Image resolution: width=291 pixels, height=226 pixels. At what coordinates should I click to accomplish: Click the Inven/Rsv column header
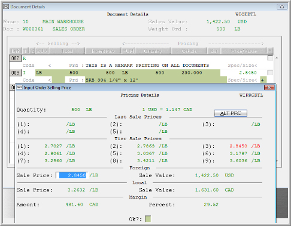click(103, 51)
